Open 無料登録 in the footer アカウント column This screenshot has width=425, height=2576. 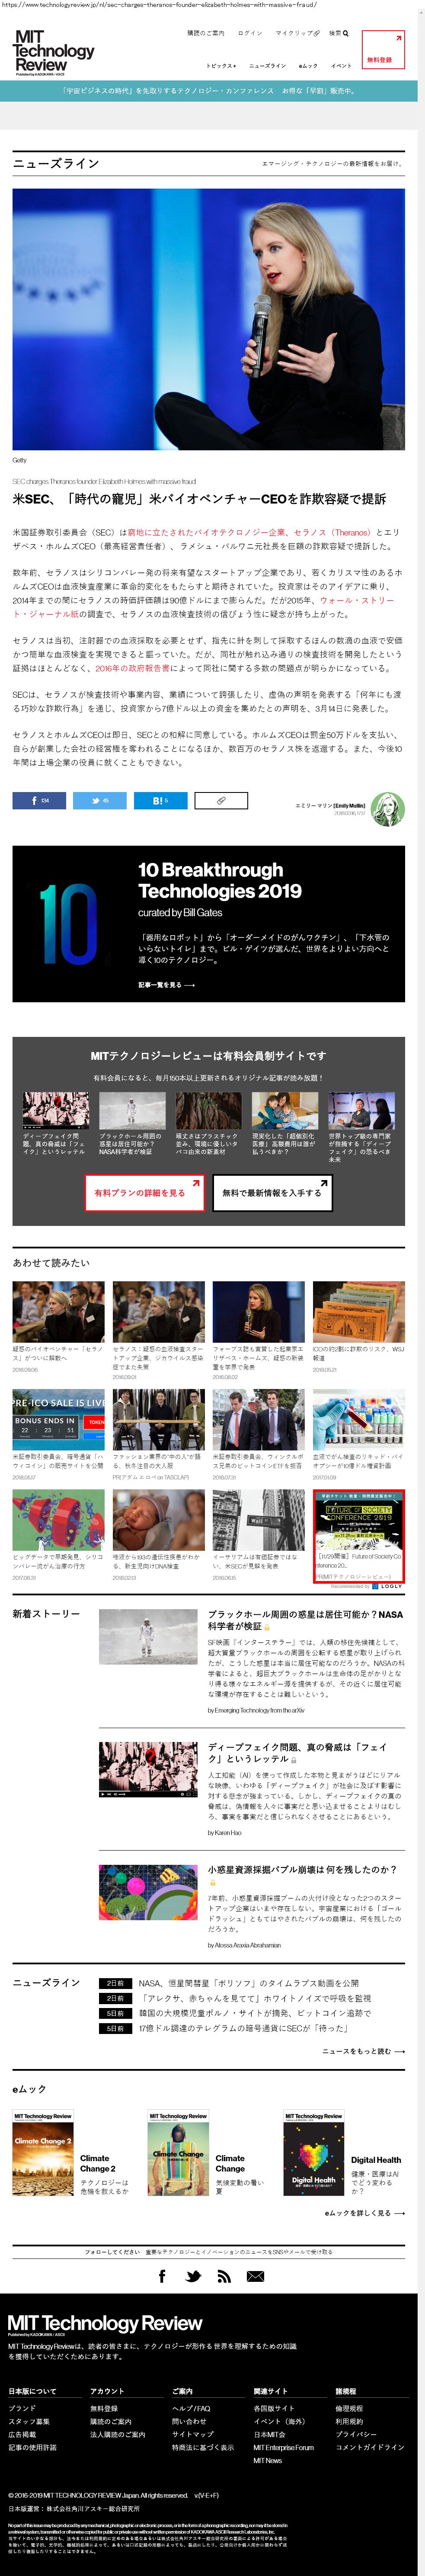click(104, 2408)
